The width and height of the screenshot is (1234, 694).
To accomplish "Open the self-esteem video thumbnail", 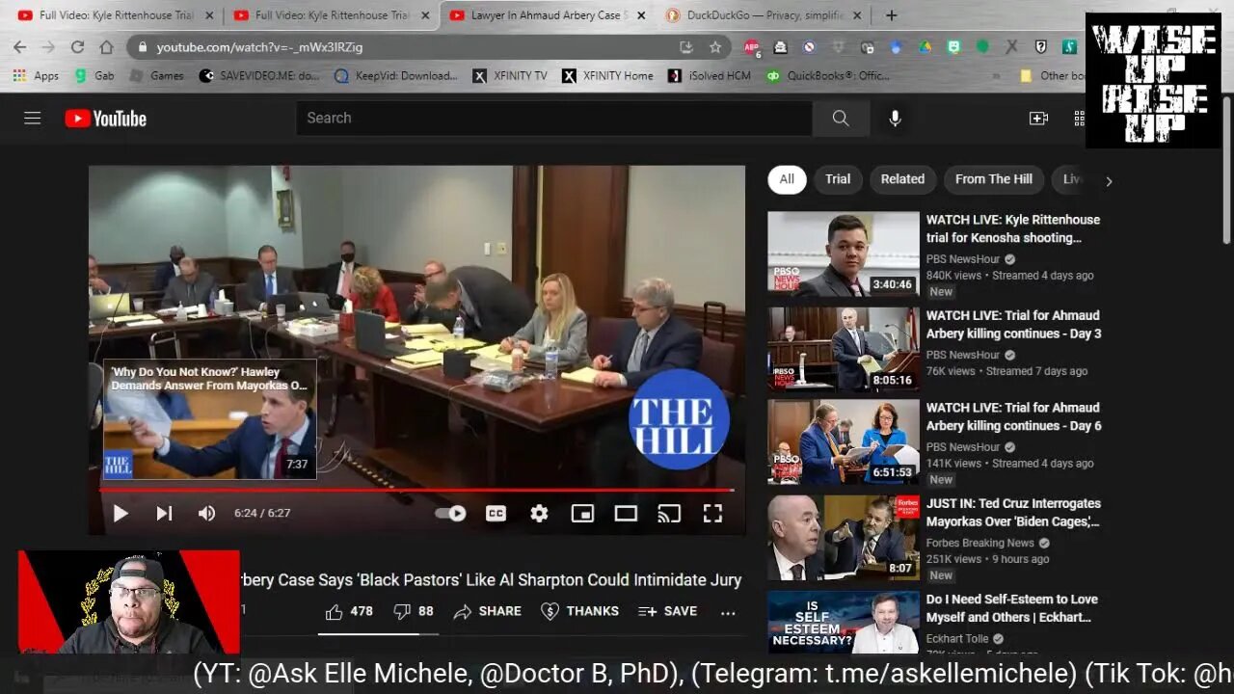I will [x=844, y=623].
